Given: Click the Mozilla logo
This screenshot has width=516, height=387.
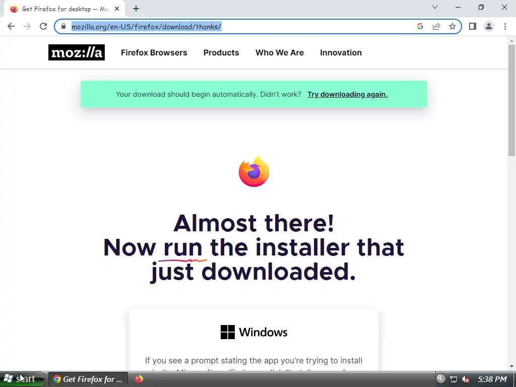Looking at the screenshot, I should (x=77, y=52).
